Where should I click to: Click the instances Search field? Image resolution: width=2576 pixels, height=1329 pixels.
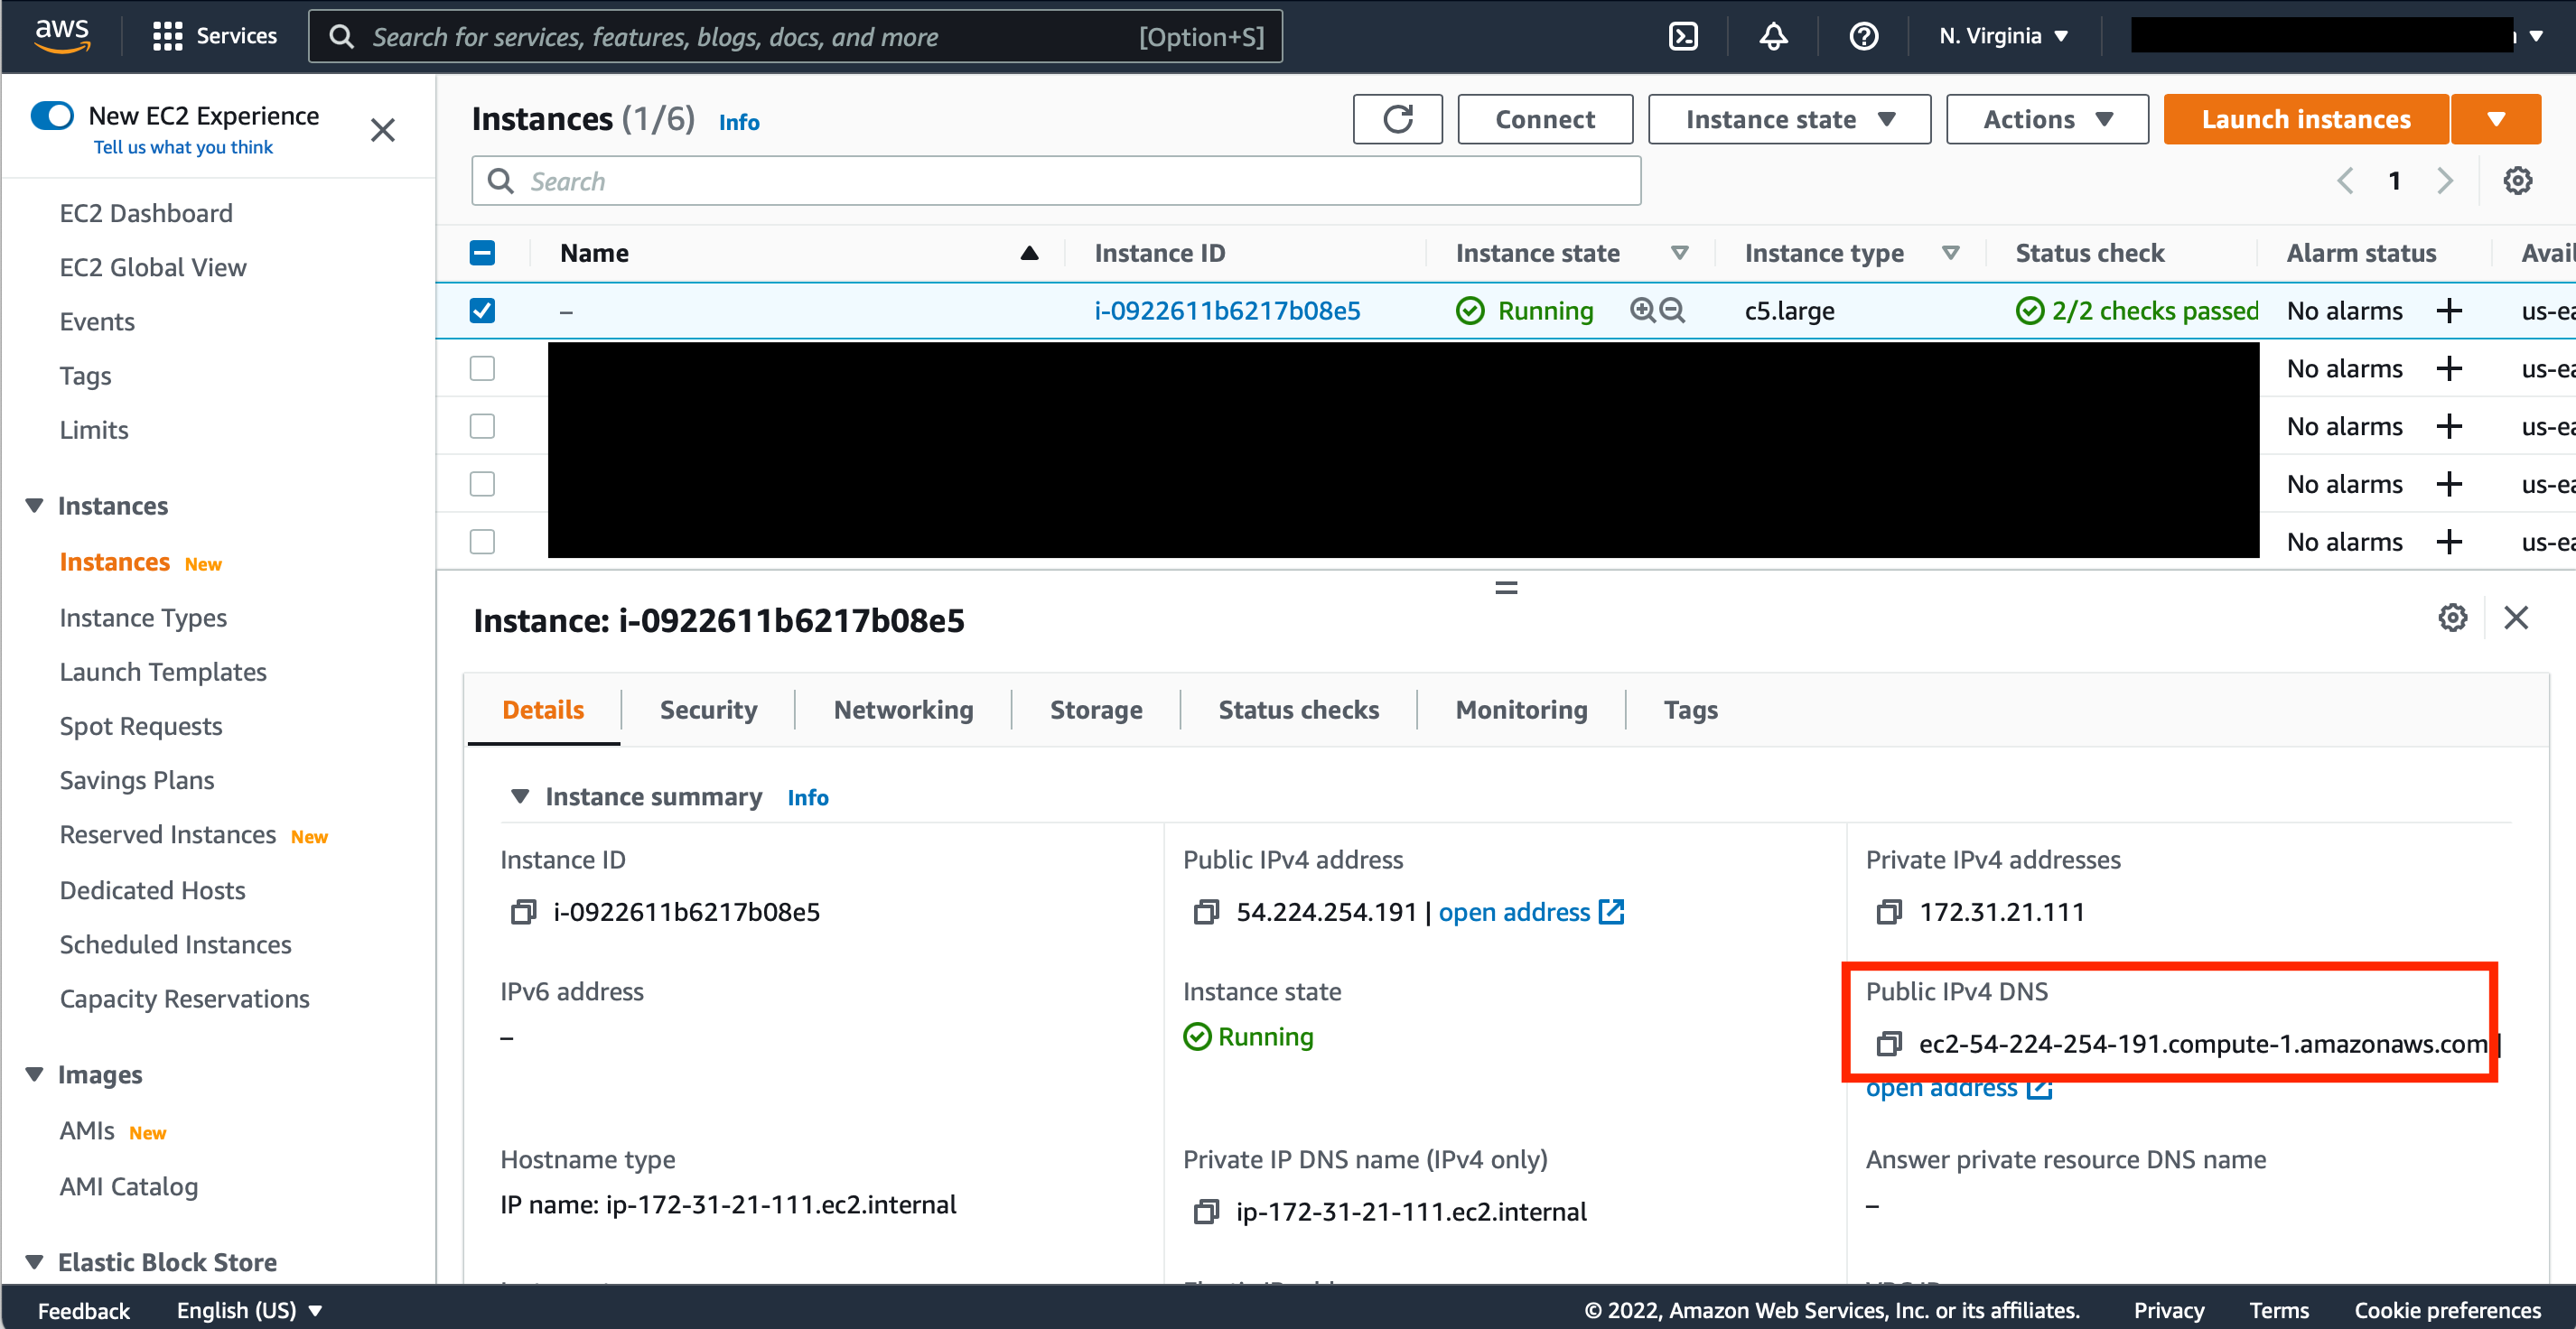(1055, 181)
